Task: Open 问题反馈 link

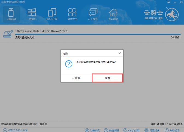Action: click(x=152, y=130)
